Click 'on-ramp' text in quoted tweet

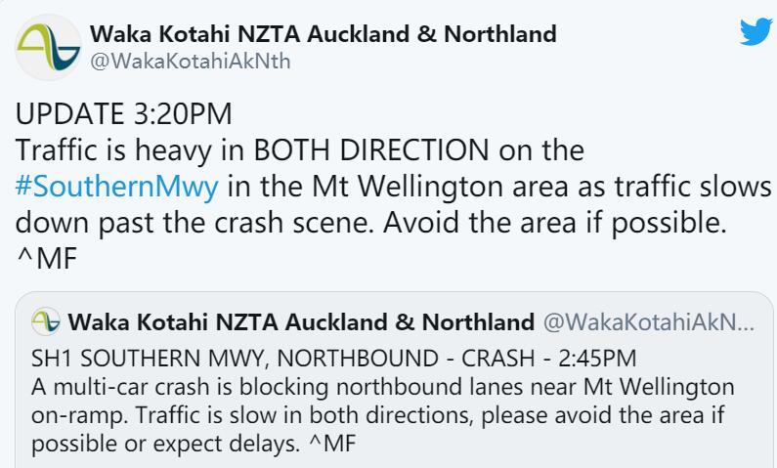[79, 416]
